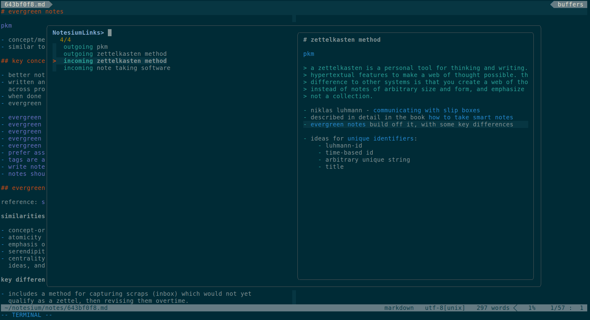Open 'unique identifiers' link in preview
590x320 pixels.
coord(380,138)
